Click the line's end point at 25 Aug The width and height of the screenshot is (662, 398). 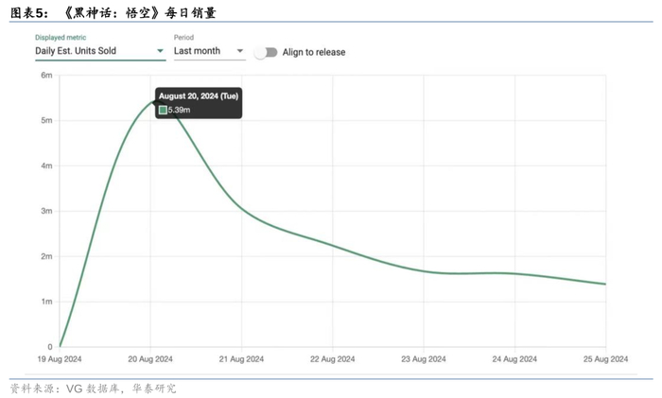605,284
